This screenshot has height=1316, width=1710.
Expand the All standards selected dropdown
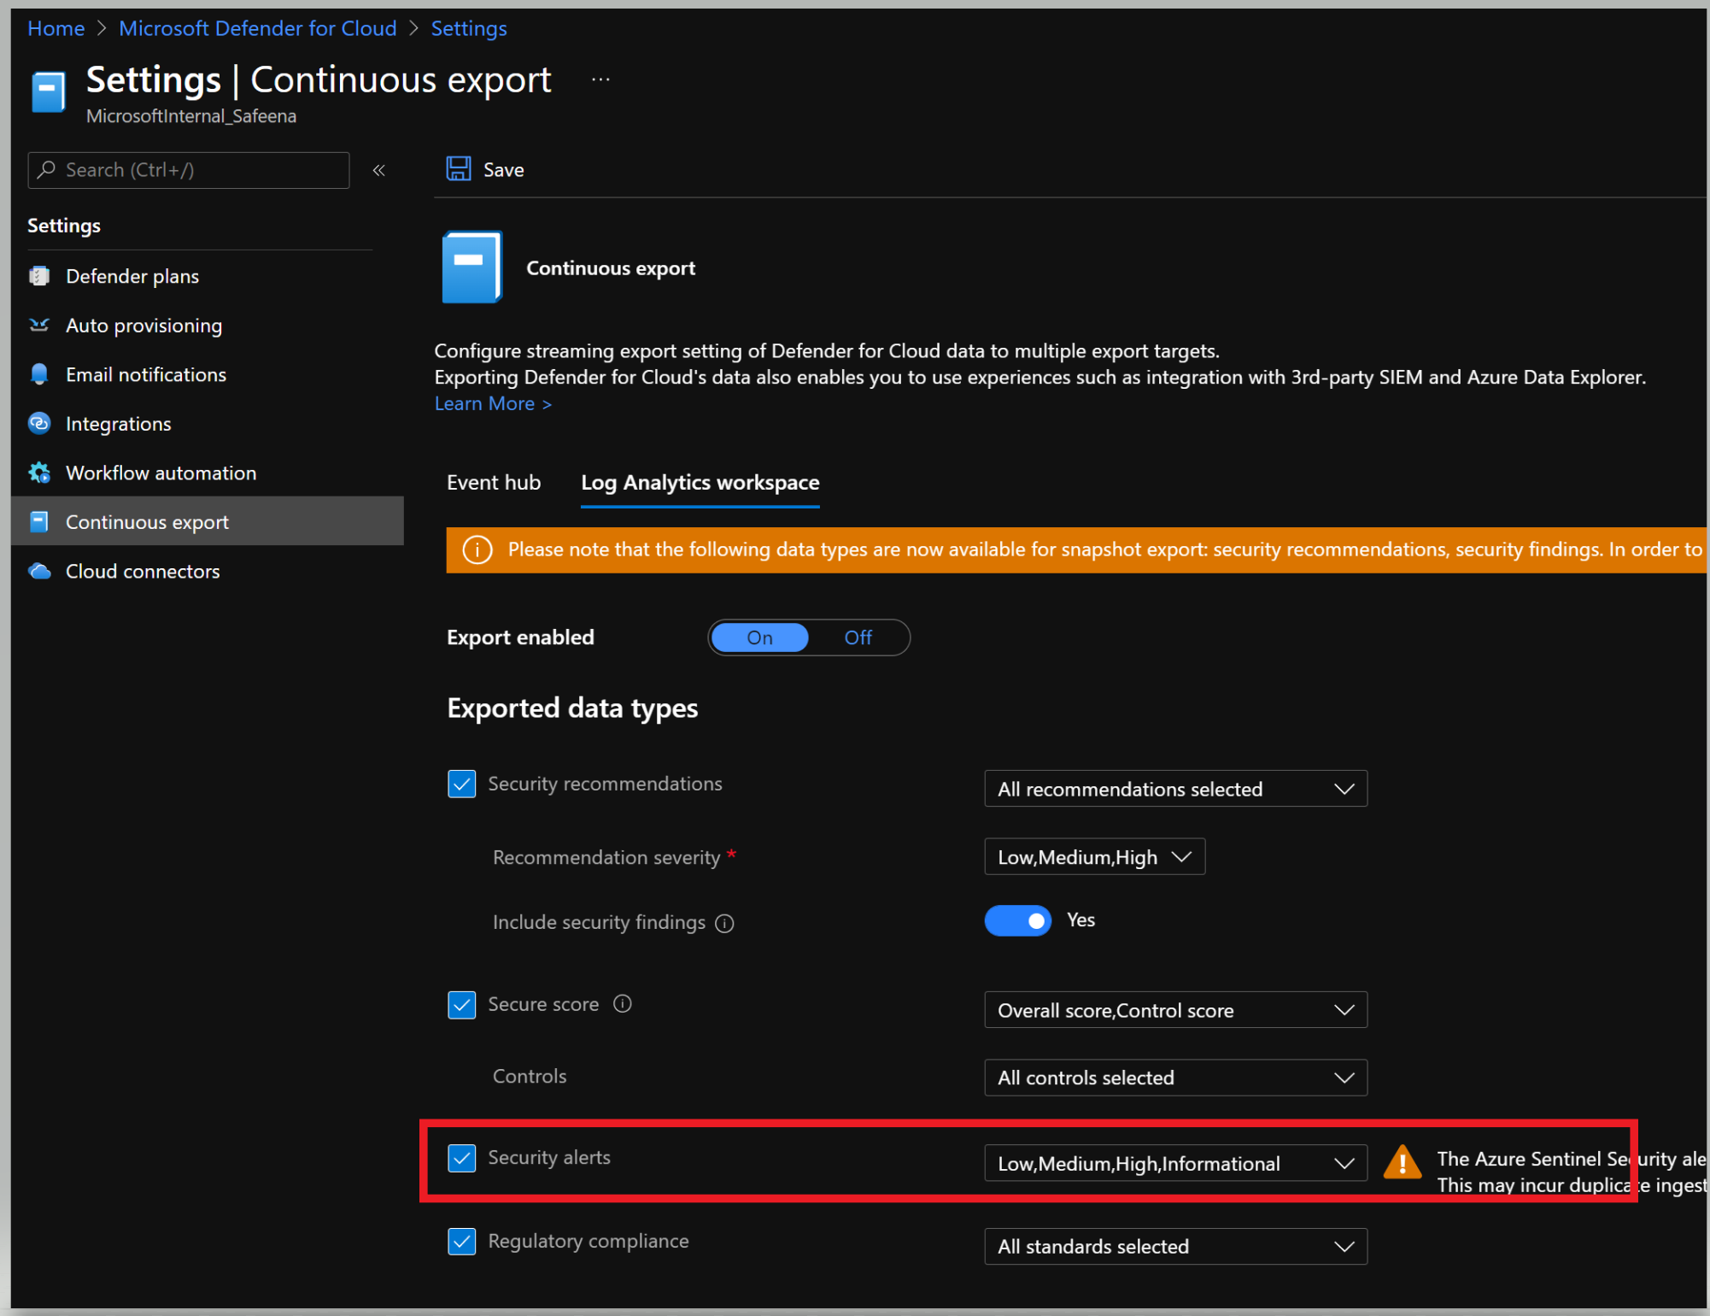(x=1174, y=1247)
